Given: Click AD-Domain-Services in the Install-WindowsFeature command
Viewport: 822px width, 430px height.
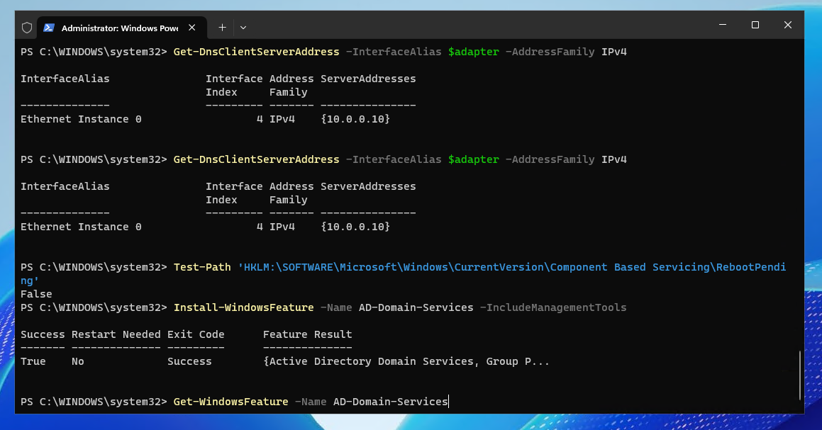Looking at the screenshot, I should pos(416,307).
